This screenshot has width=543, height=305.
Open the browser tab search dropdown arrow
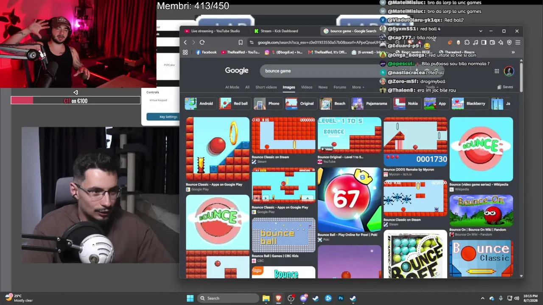pyautogui.click(x=481, y=31)
